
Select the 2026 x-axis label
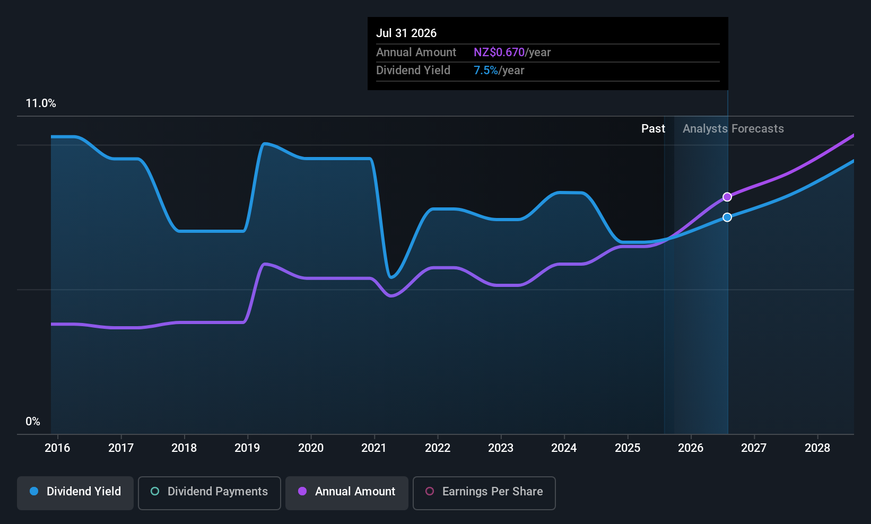click(691, 448)
